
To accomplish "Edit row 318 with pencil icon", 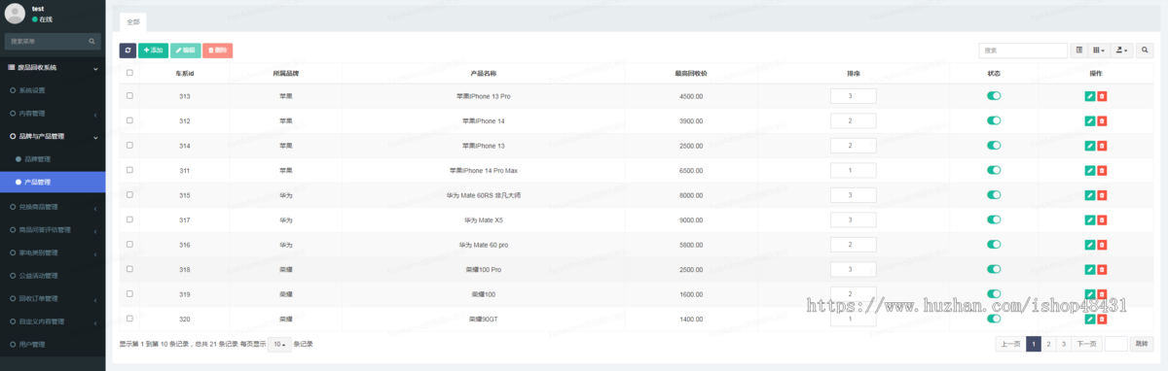I will click(x=1089, y=269).
